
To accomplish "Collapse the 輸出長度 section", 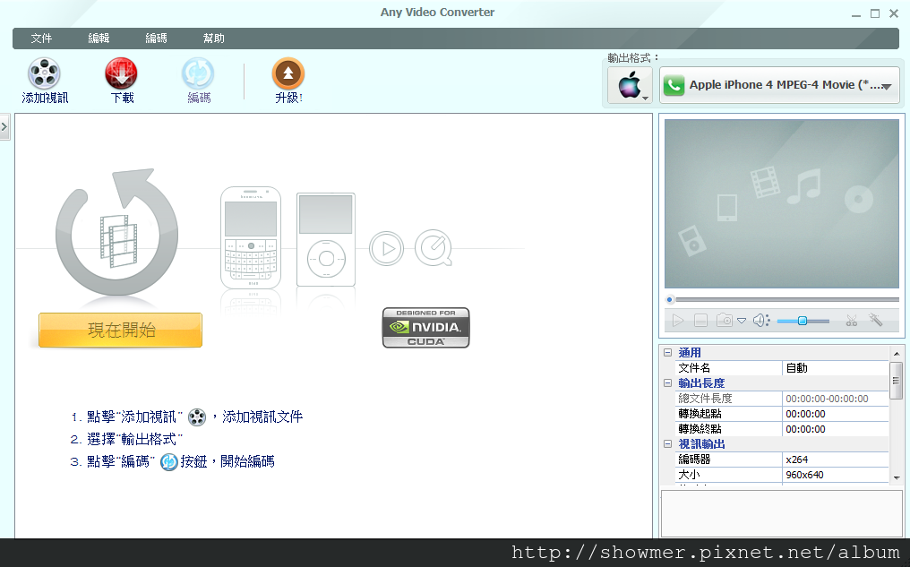I will 667,383.
